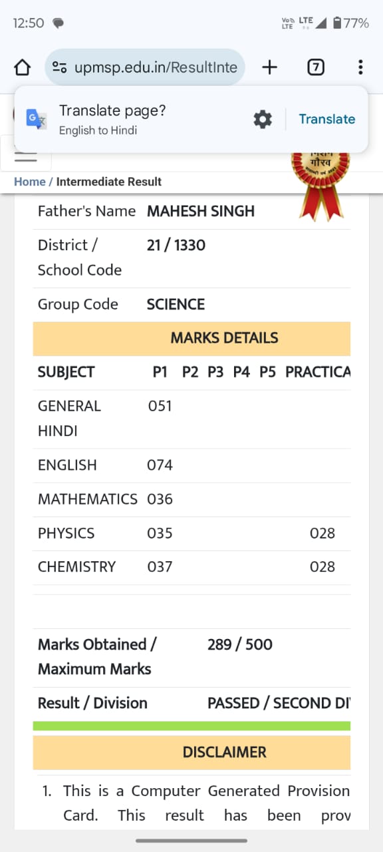Tap the green divider bar under result

191,726
